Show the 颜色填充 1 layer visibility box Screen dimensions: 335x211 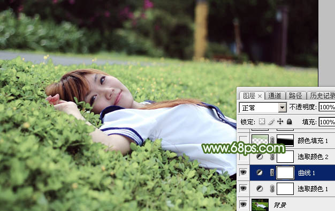(243, 140)
